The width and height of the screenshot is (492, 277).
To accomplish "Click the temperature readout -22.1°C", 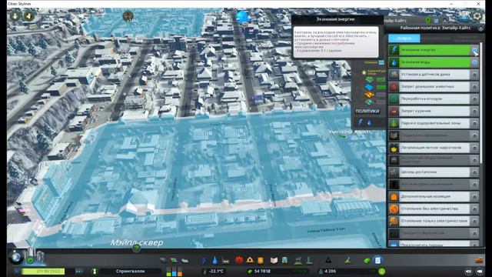I will point(216,272).
